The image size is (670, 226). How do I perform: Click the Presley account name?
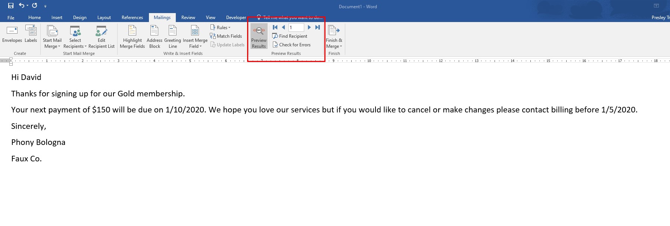(x=660, y=18)
